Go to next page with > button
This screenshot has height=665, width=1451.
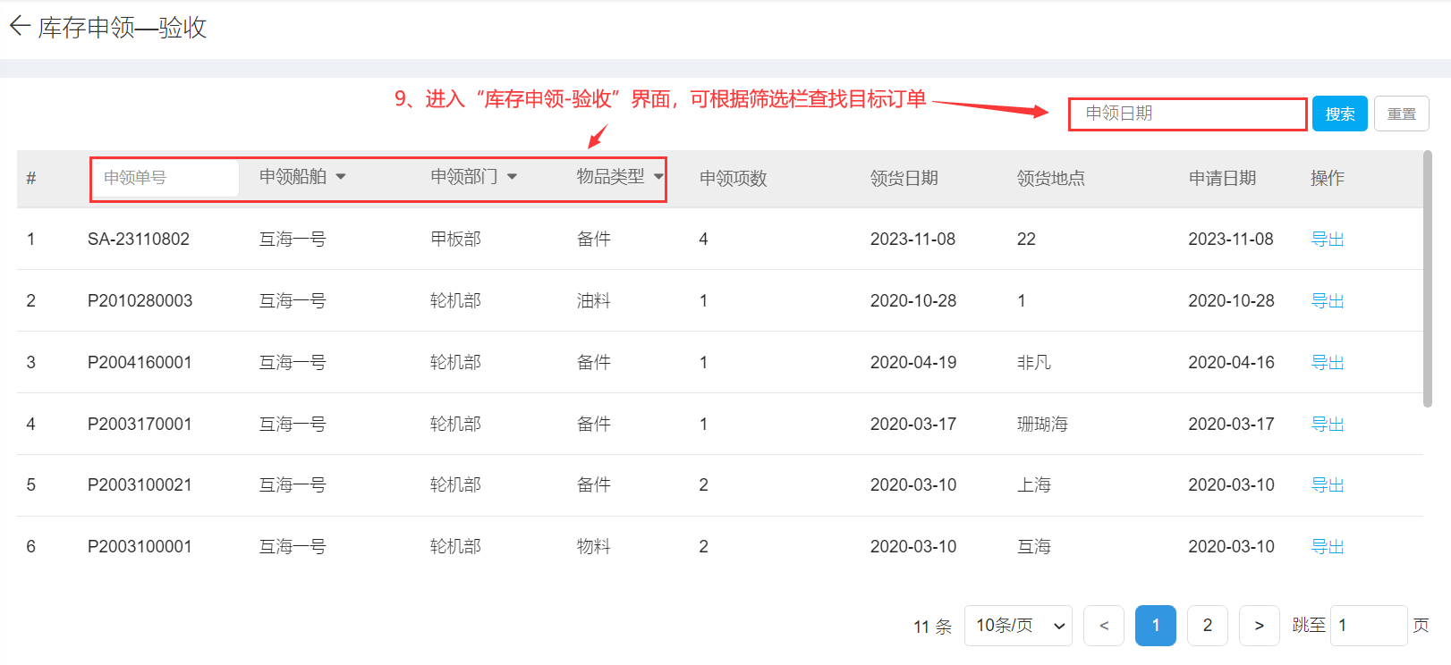[1260, 626]
